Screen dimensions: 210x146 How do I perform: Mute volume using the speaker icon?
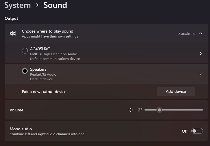click(x=131, y=110)
